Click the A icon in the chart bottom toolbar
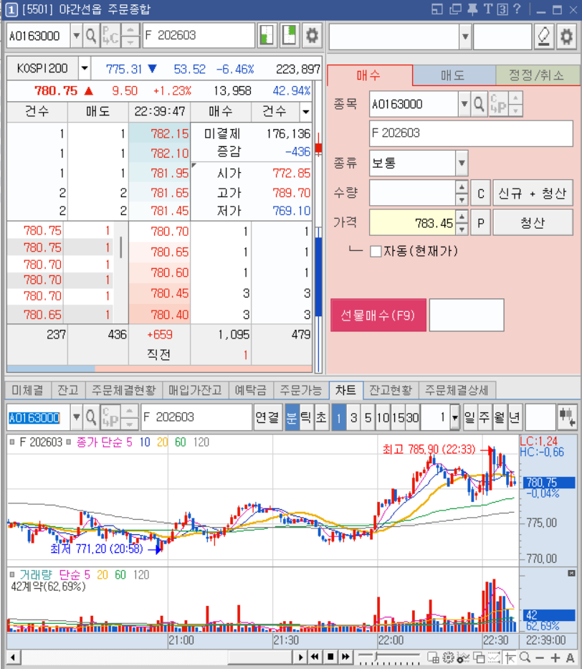This screenshot has width=582, height=669. point(570,658)
